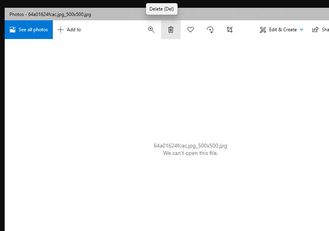Open the Edit & Create menu
Image resolution: width=329 pixels, height=231 pixels.
point(281,29)
